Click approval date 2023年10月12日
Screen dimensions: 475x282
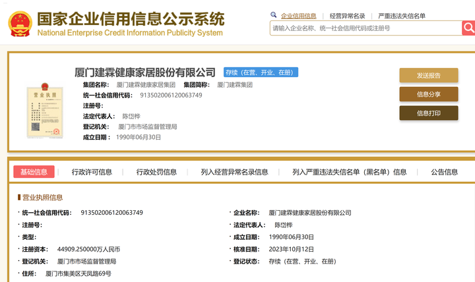pyautogui.click(x=292, y=249)
